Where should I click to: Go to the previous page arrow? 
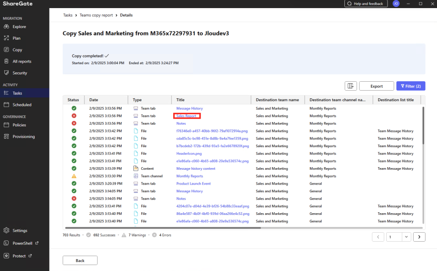tap(378, 237)
